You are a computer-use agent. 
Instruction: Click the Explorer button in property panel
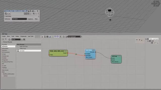pos(30,19)
